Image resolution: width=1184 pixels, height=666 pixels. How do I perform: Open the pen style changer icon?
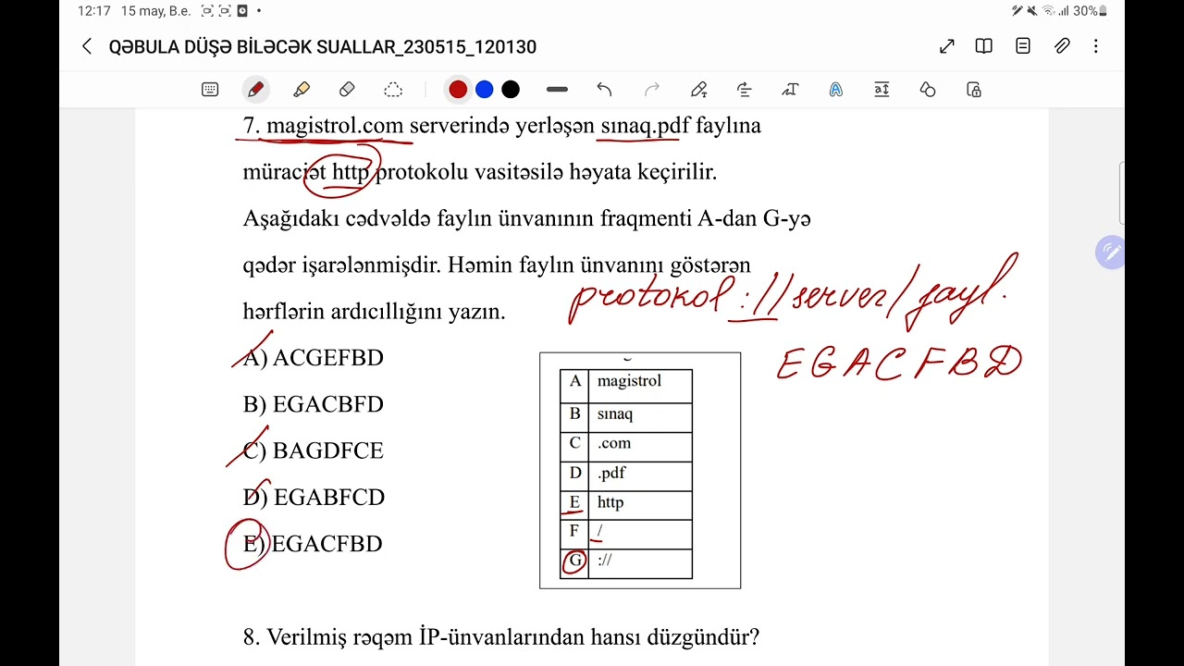pos(699,90)
